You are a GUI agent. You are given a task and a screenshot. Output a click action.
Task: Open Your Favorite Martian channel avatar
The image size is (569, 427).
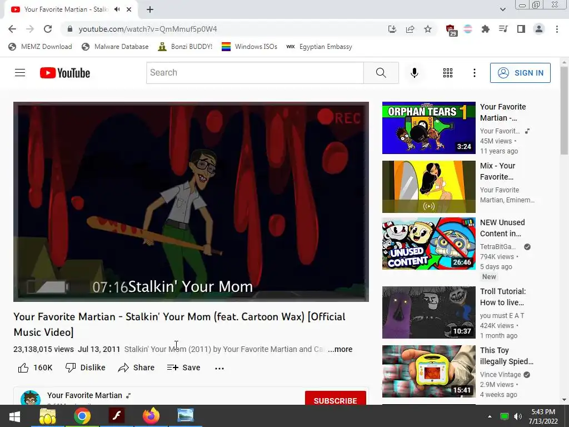[x=31, y=398]
